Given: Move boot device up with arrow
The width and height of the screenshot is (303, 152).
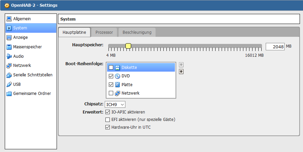Looking at the screenshot, I should click(181, 65).
